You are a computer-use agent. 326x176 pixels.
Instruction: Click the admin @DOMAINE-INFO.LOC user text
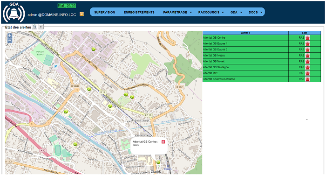click(52, 14)
